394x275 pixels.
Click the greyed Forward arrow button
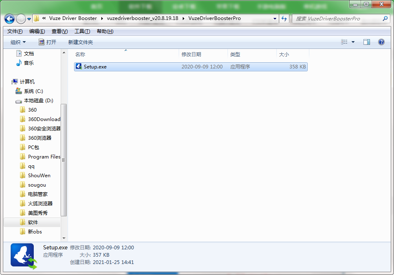pyautogui.click(x=21, y=19)
